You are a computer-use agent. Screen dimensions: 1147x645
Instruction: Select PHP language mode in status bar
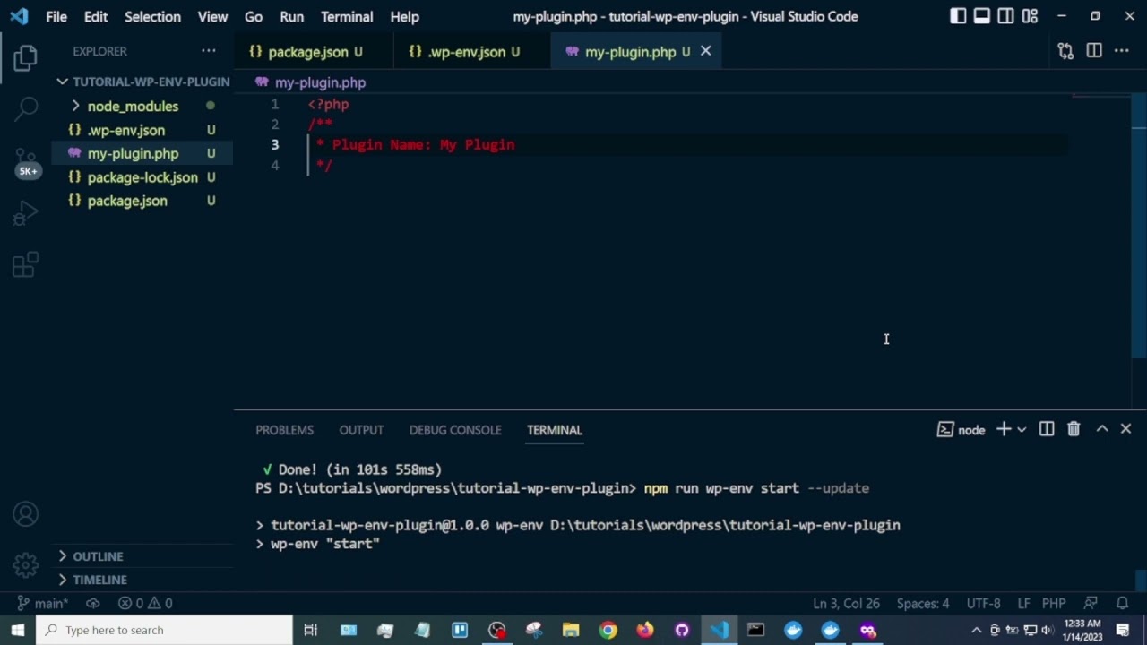tap(1054, 604)
